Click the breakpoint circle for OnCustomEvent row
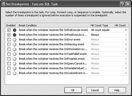Viewport: 132px width, 96px height. point(15,73)
